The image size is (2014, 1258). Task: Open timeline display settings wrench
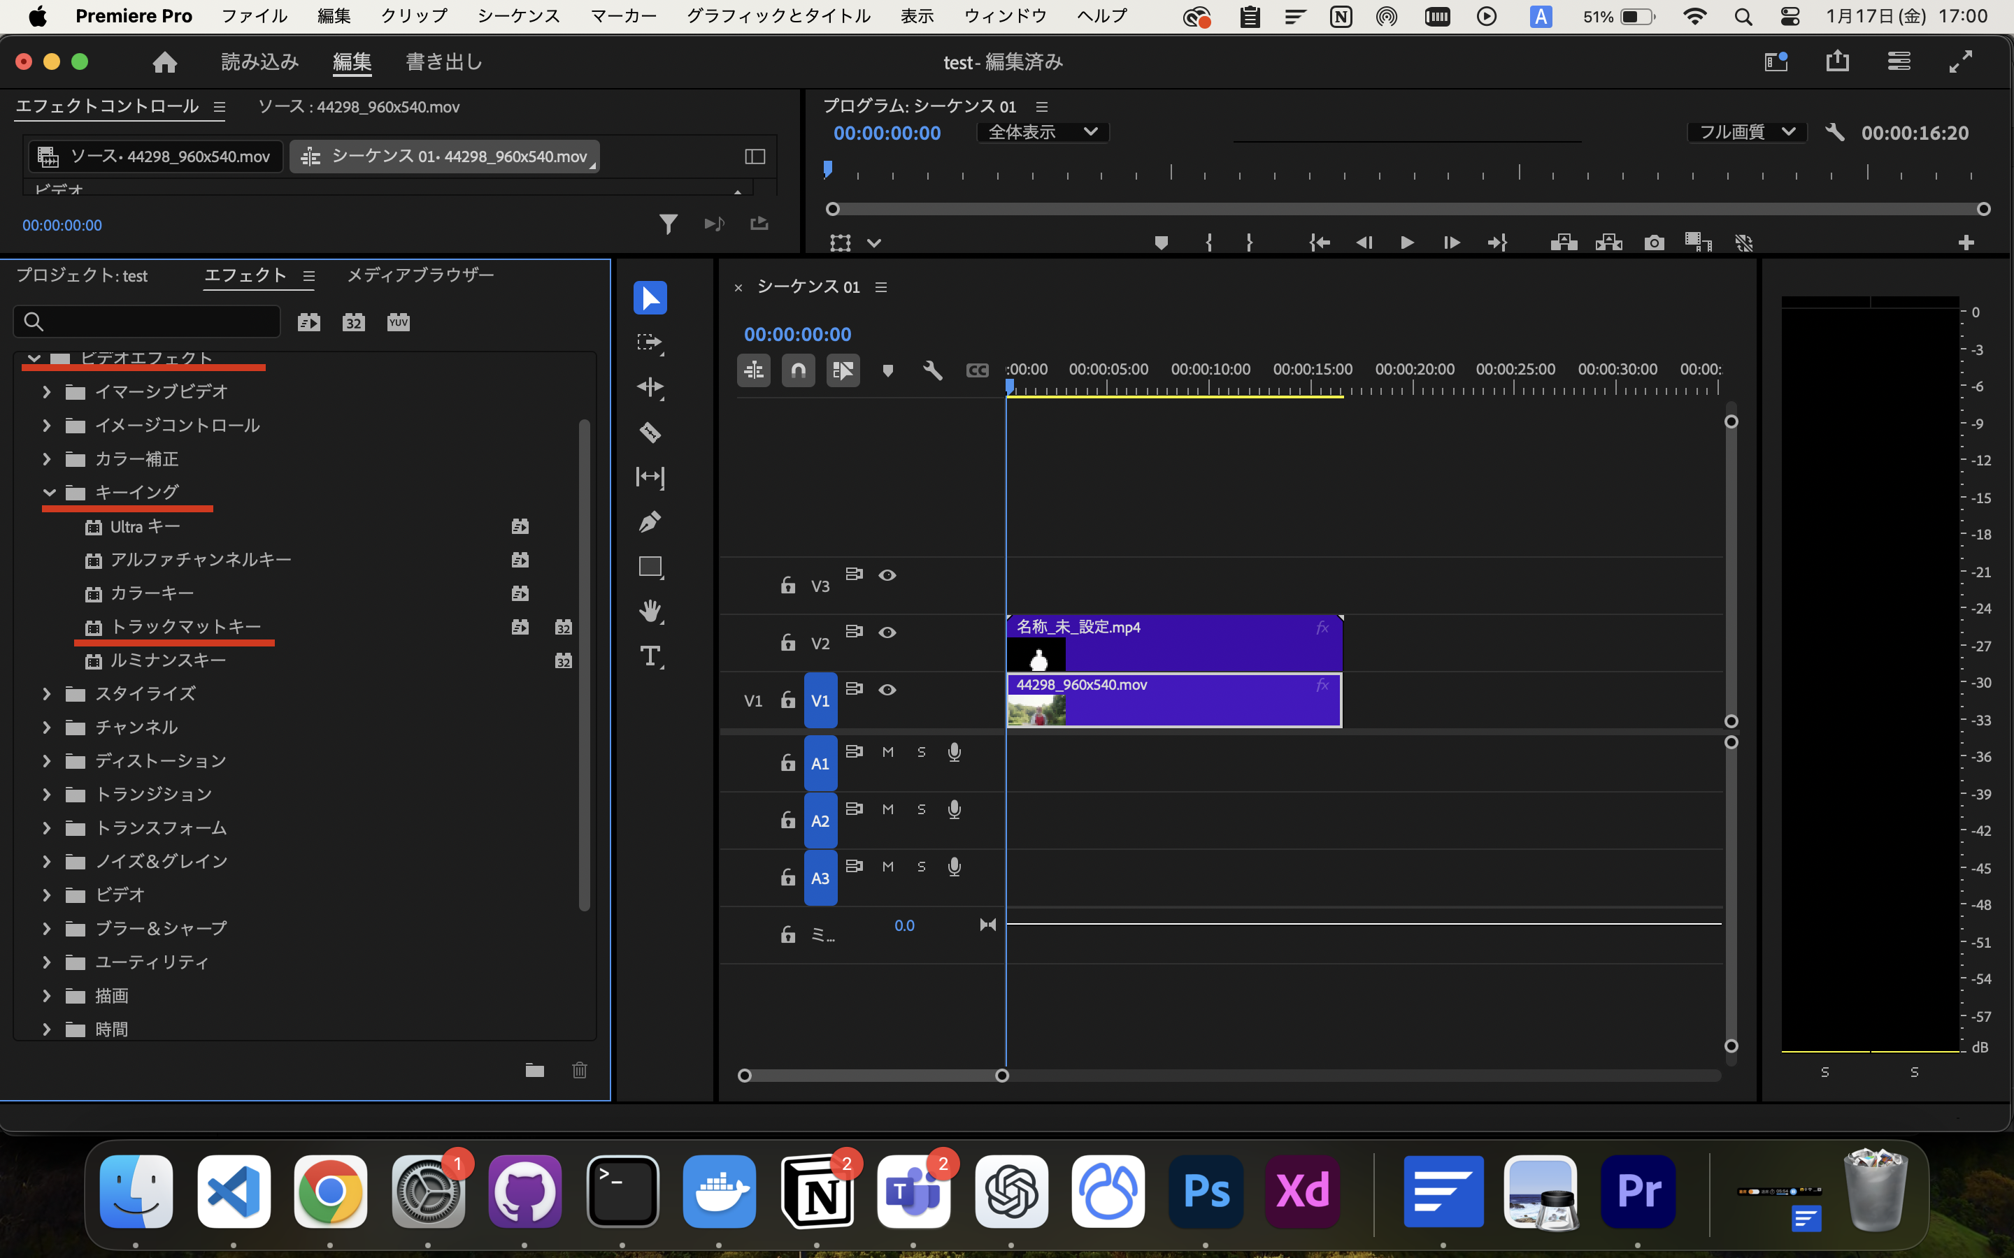coord(932,370)
